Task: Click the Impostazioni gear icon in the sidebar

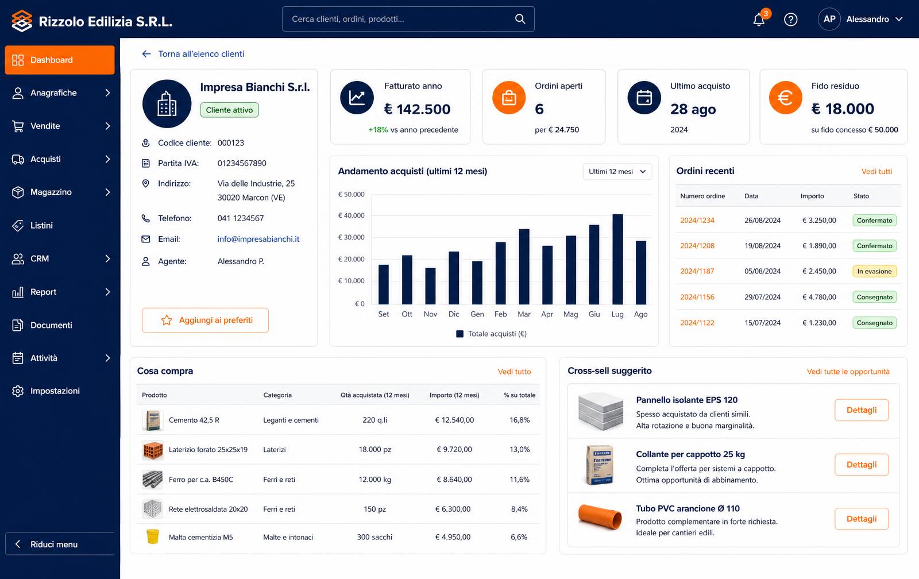Action: [18, 391]
